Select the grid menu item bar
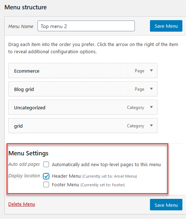This screenshot has width=186, height=219. [x=83, y=126]
